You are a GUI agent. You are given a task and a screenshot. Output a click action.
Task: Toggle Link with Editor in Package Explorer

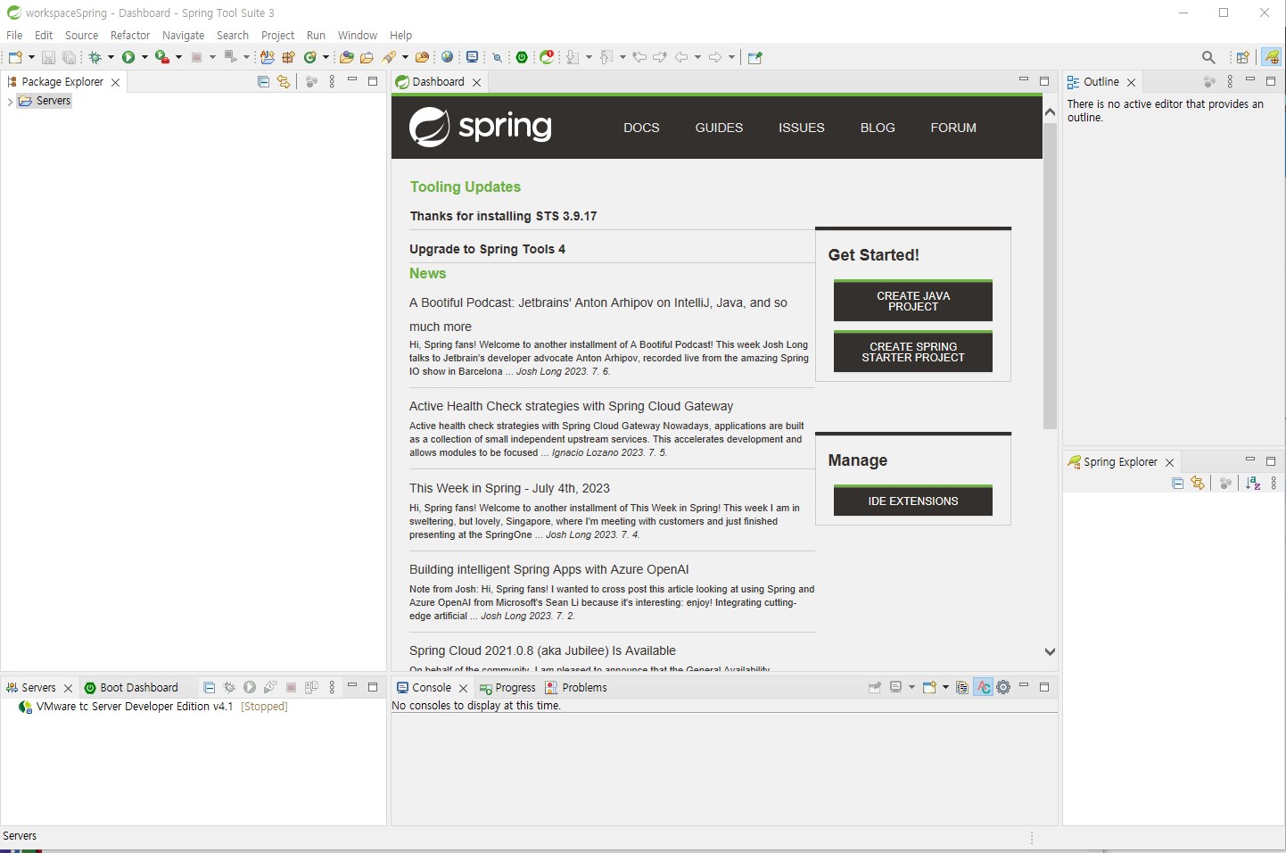tap(284, 81)
